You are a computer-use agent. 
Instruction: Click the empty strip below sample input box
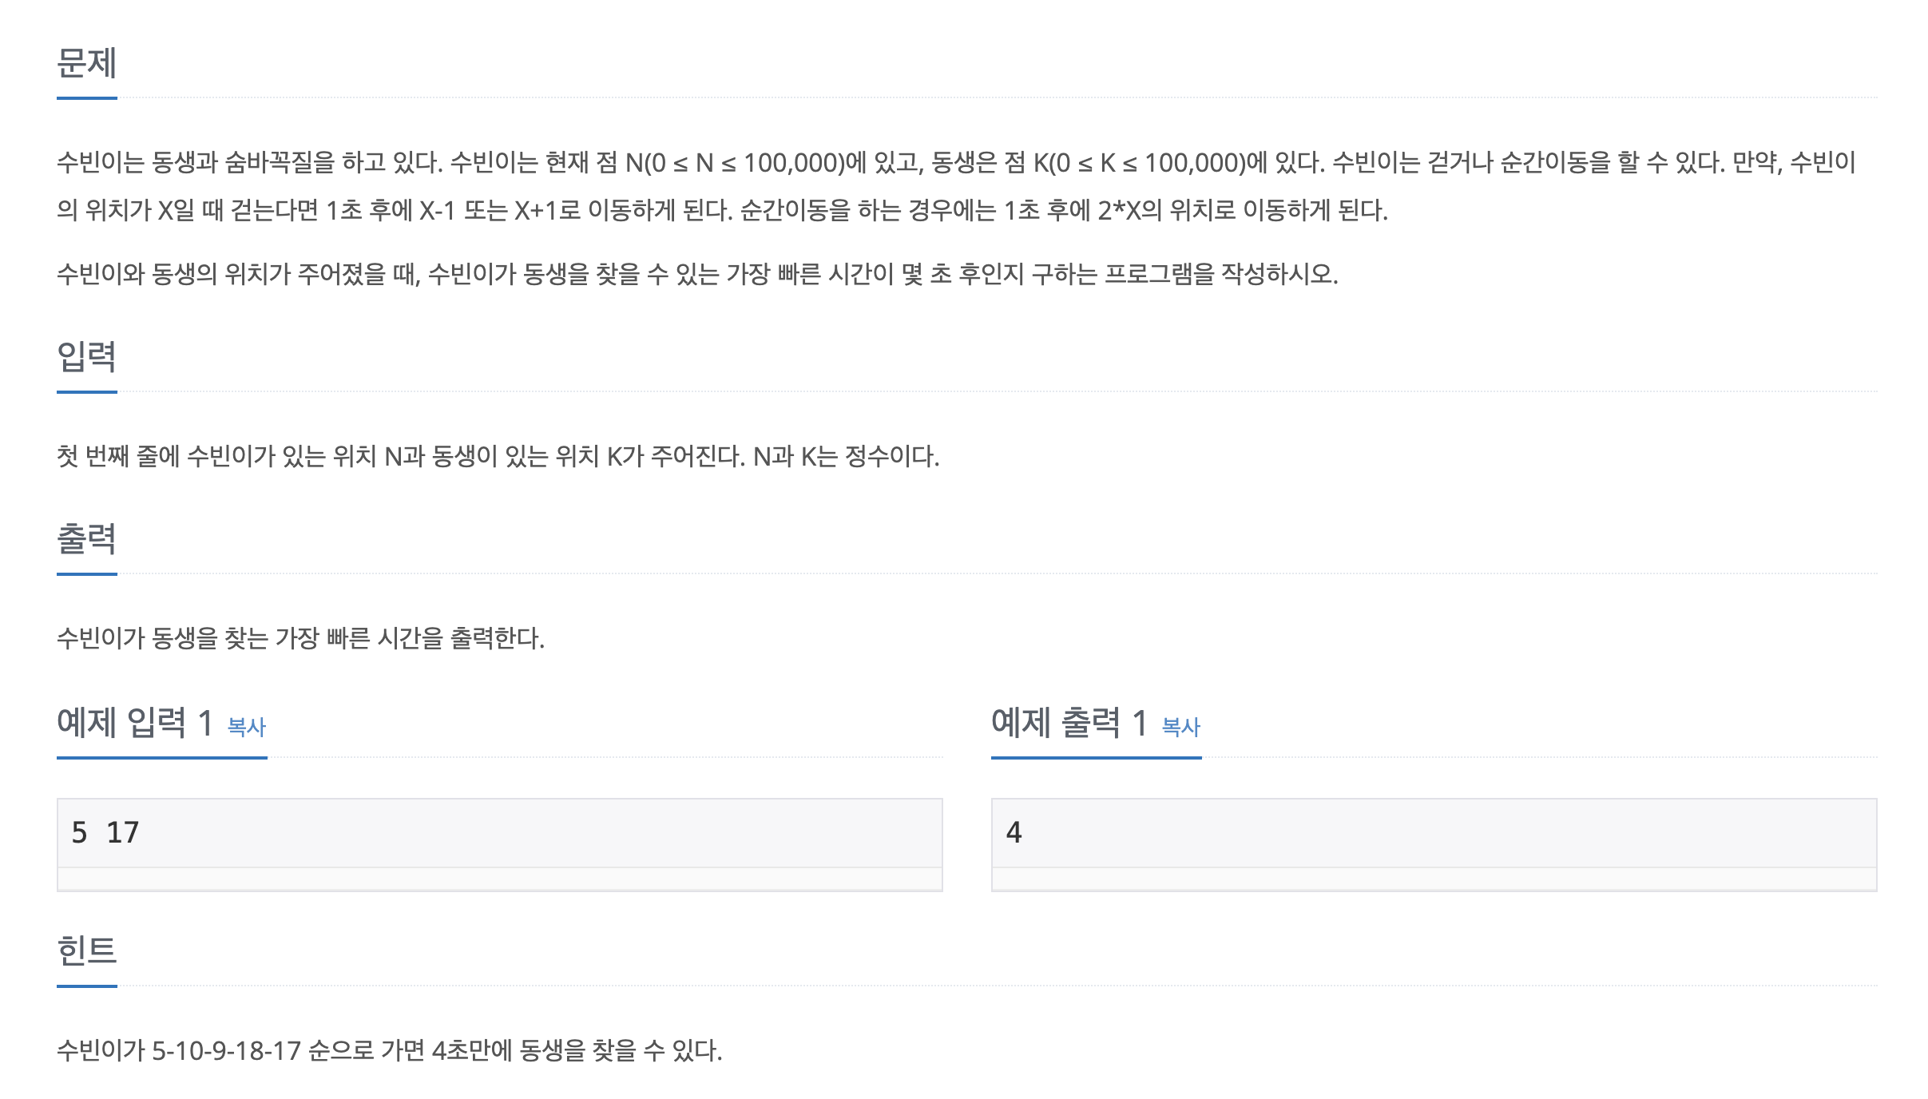coord(499,879)
